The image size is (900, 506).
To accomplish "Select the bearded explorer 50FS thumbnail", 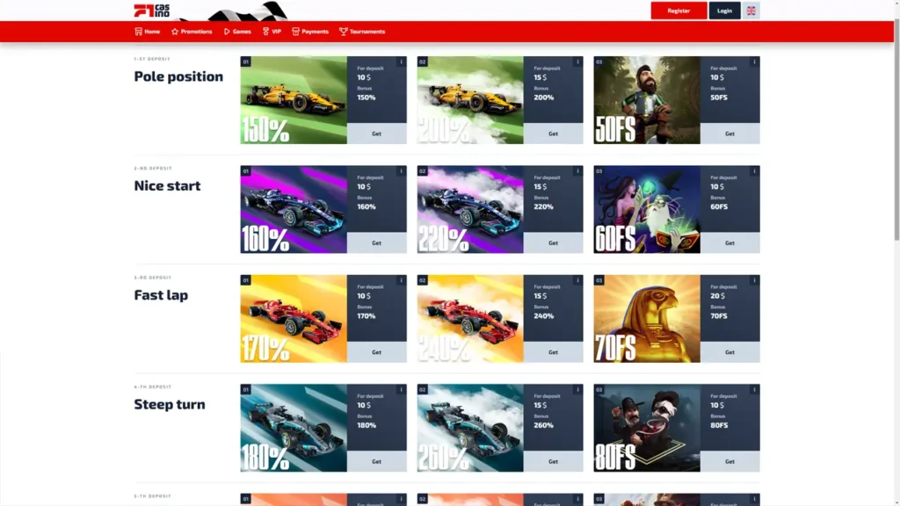I will pyautogui.click(x=647, y=100).
